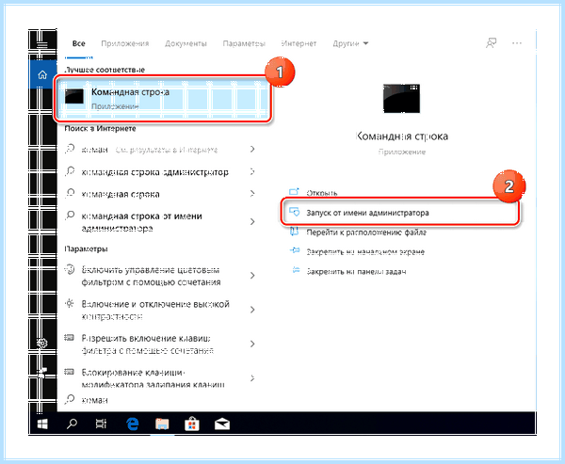Expand the Другие dropdown
565x464 pixels.
(x=350, y=43)
